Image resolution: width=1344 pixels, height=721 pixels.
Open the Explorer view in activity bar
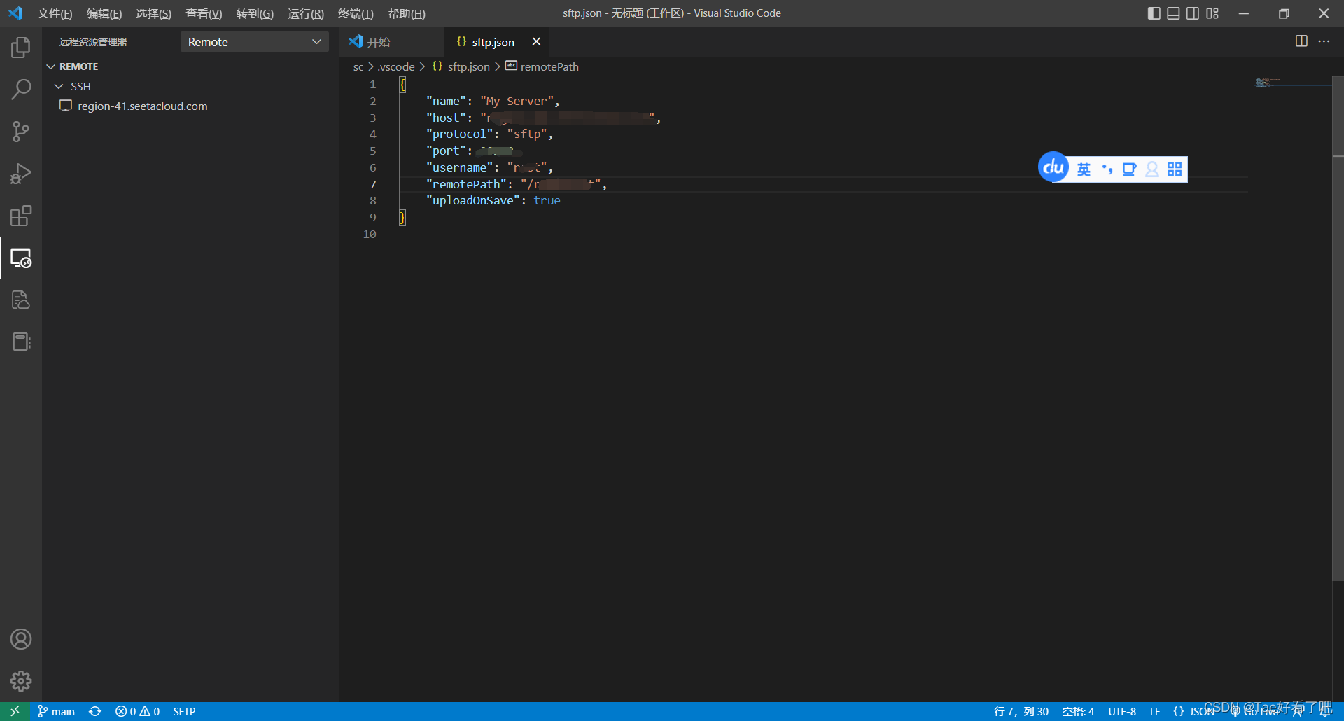pos(21,48)
